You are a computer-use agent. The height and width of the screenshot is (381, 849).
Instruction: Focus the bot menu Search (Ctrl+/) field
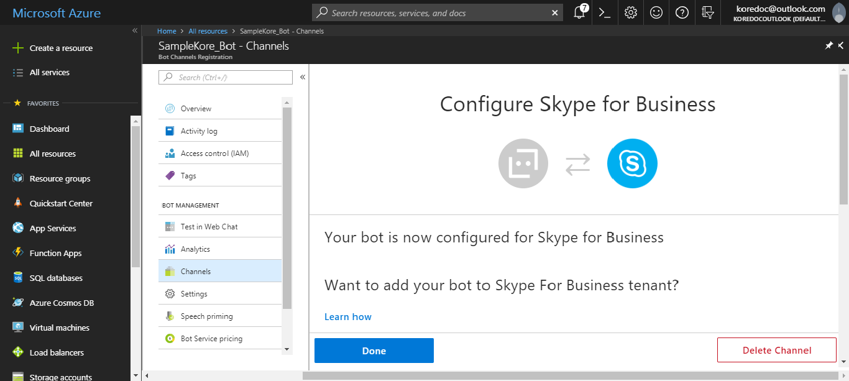tap(226, 77)
